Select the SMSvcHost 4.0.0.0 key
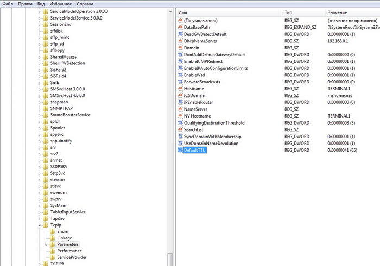The width and height of the screenshot is (380, 266). tap(67, 95)
